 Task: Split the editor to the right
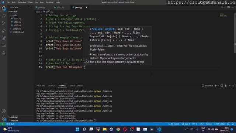[x=229, y=7]
